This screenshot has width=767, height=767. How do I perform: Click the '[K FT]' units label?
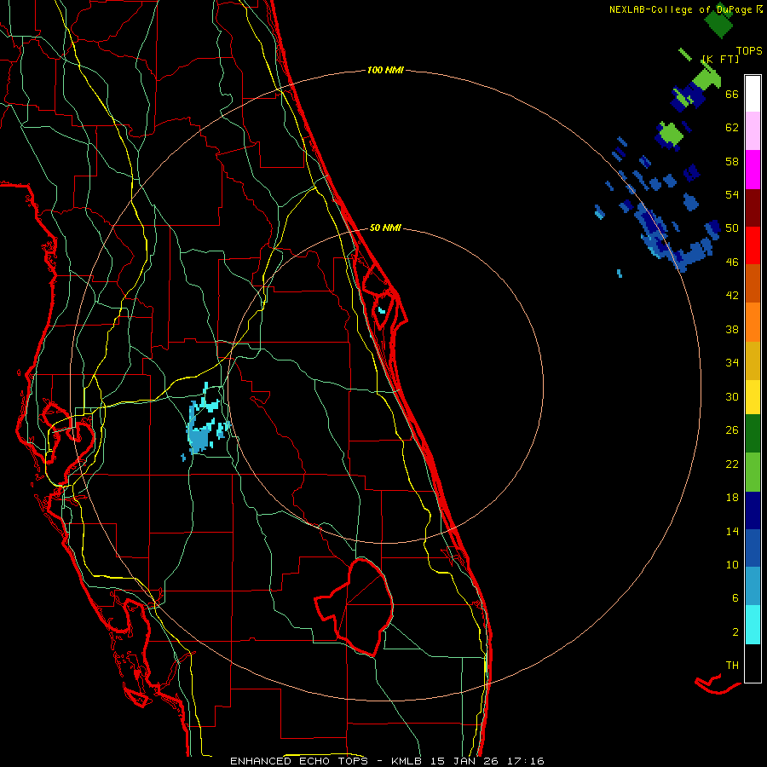[720, 59]
